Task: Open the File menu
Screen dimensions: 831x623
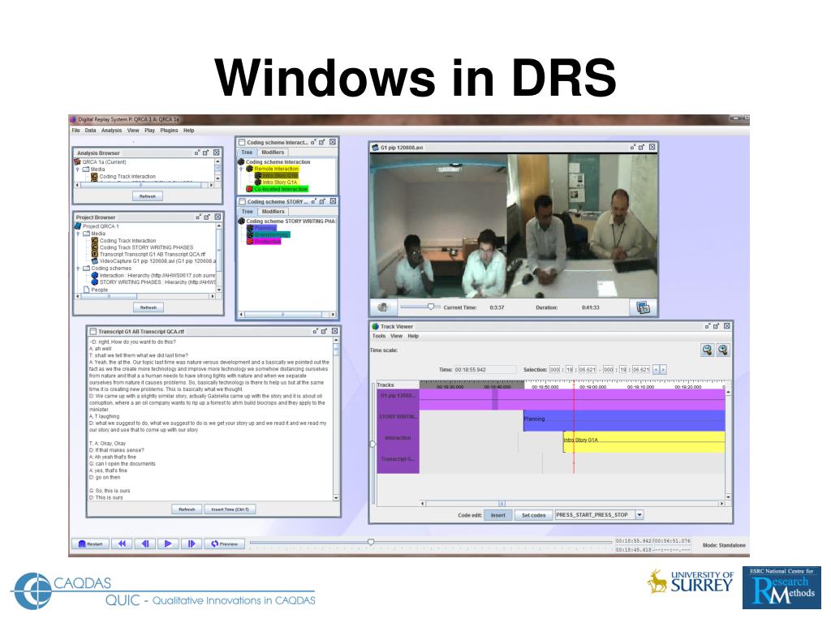Action: pyautogui.click(x=75, y=131)
